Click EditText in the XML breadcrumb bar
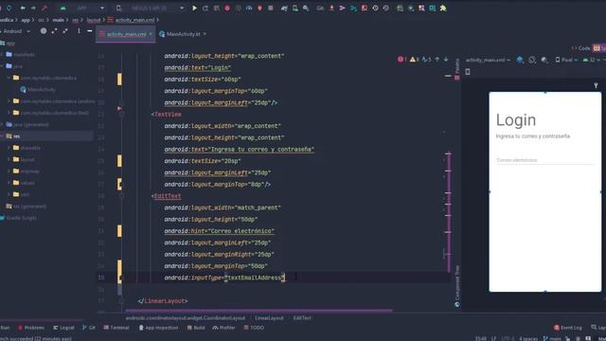The height and width of the screenshot is (341, 606). click(302, 318)
